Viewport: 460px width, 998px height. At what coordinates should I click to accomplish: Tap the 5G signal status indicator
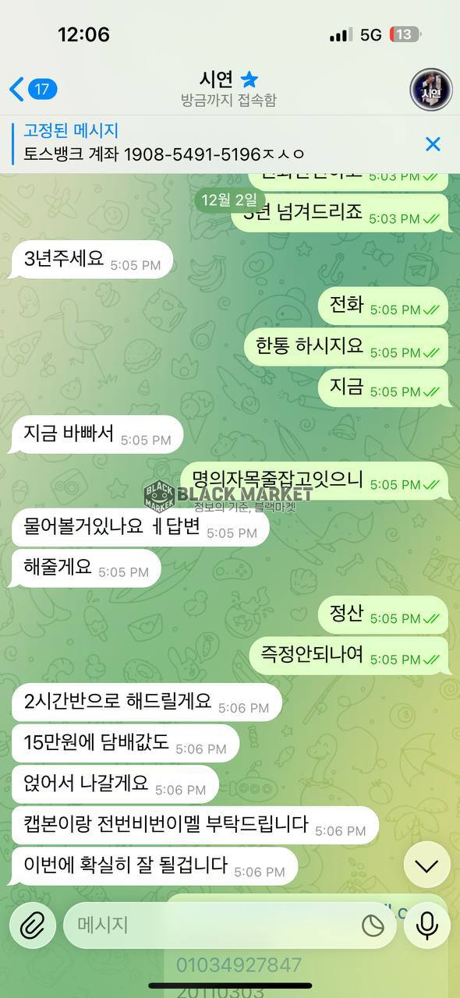click(371, 35)
